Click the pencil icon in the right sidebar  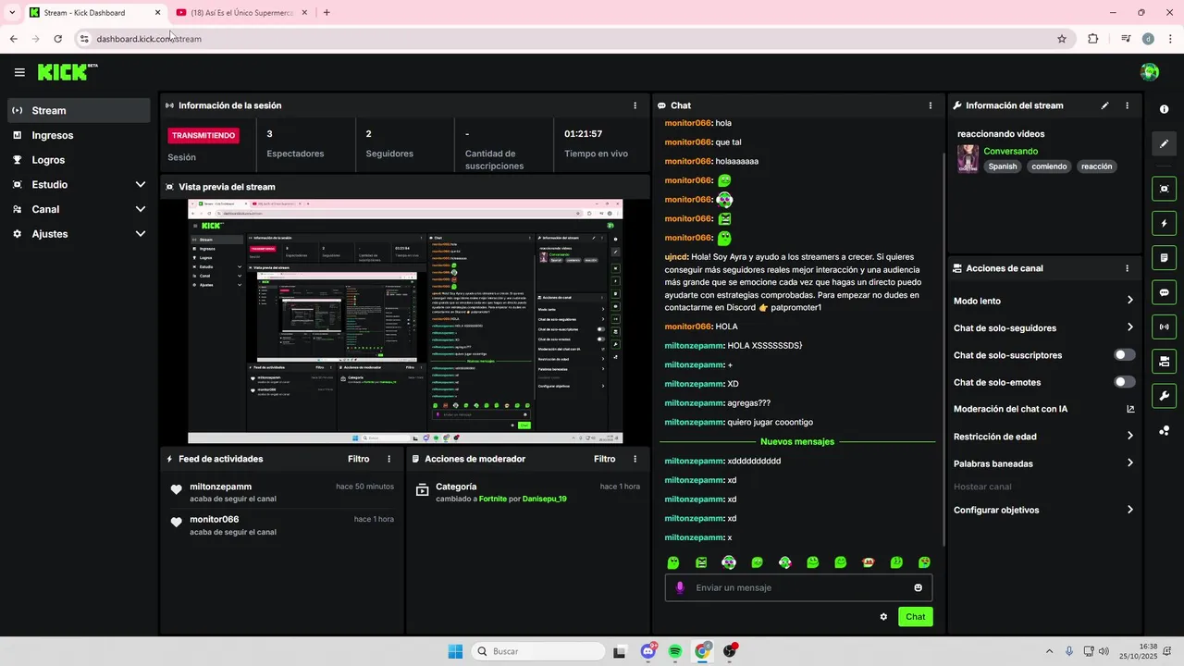click(x=1164, y=143)
